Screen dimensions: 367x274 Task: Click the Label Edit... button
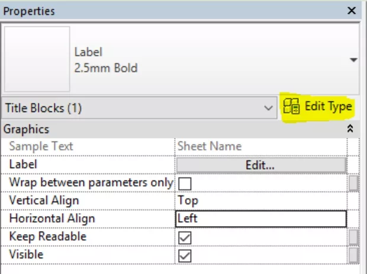[x=260, y=165]
